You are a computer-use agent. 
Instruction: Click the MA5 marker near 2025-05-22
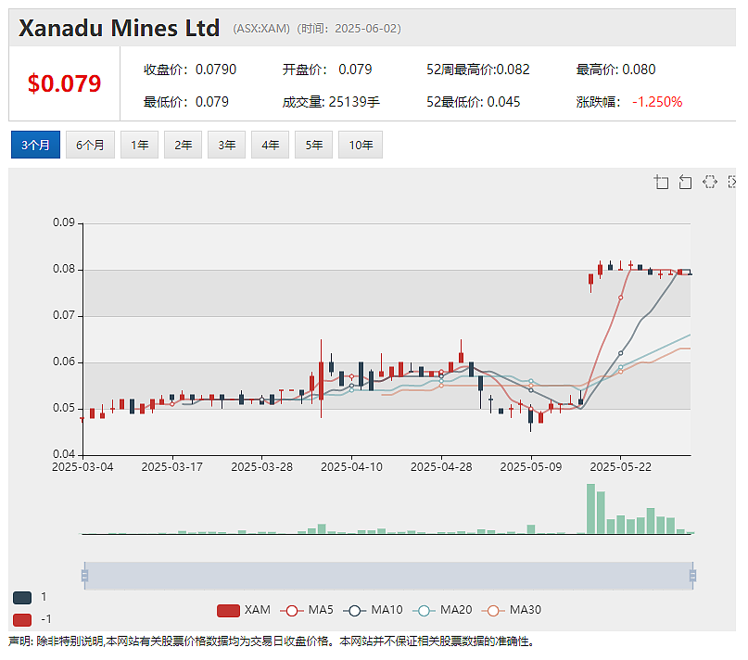tap(620, 298)
